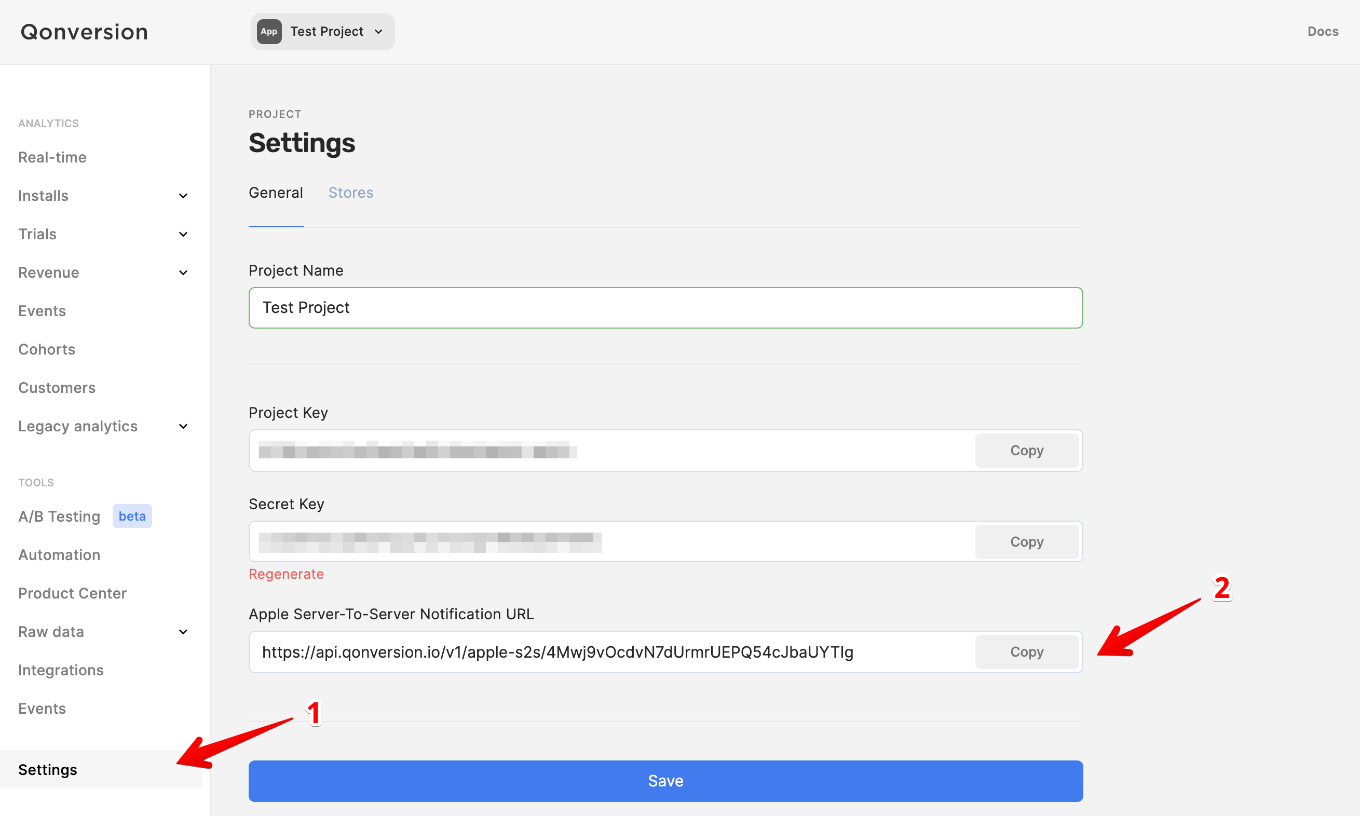This screenshot has width=1360, height=816.
Task: Expand Legacy analytics chevron
Action: pos(183,426)
